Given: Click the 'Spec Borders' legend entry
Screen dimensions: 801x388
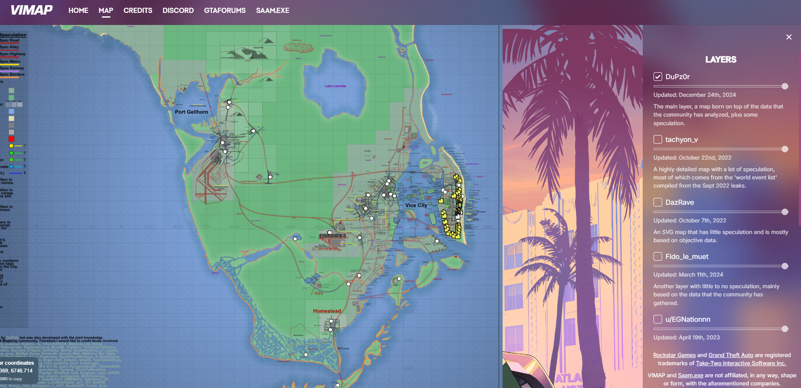Looking at the screenshot, I should coord(12,74).
